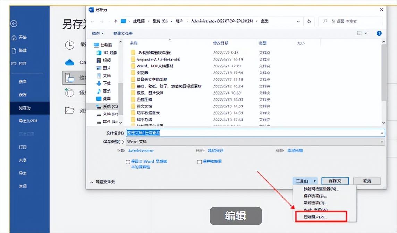The image size is (397, 233).
Task: Click the 音乐 music note icon
Action: (x=99, y=91)
